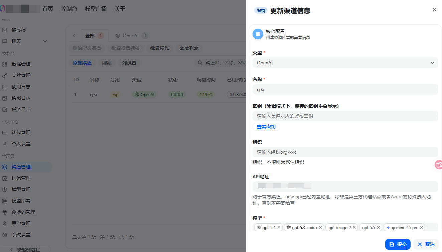
Task: Click the 模型部署 server icon
Action: coord(5,201)
